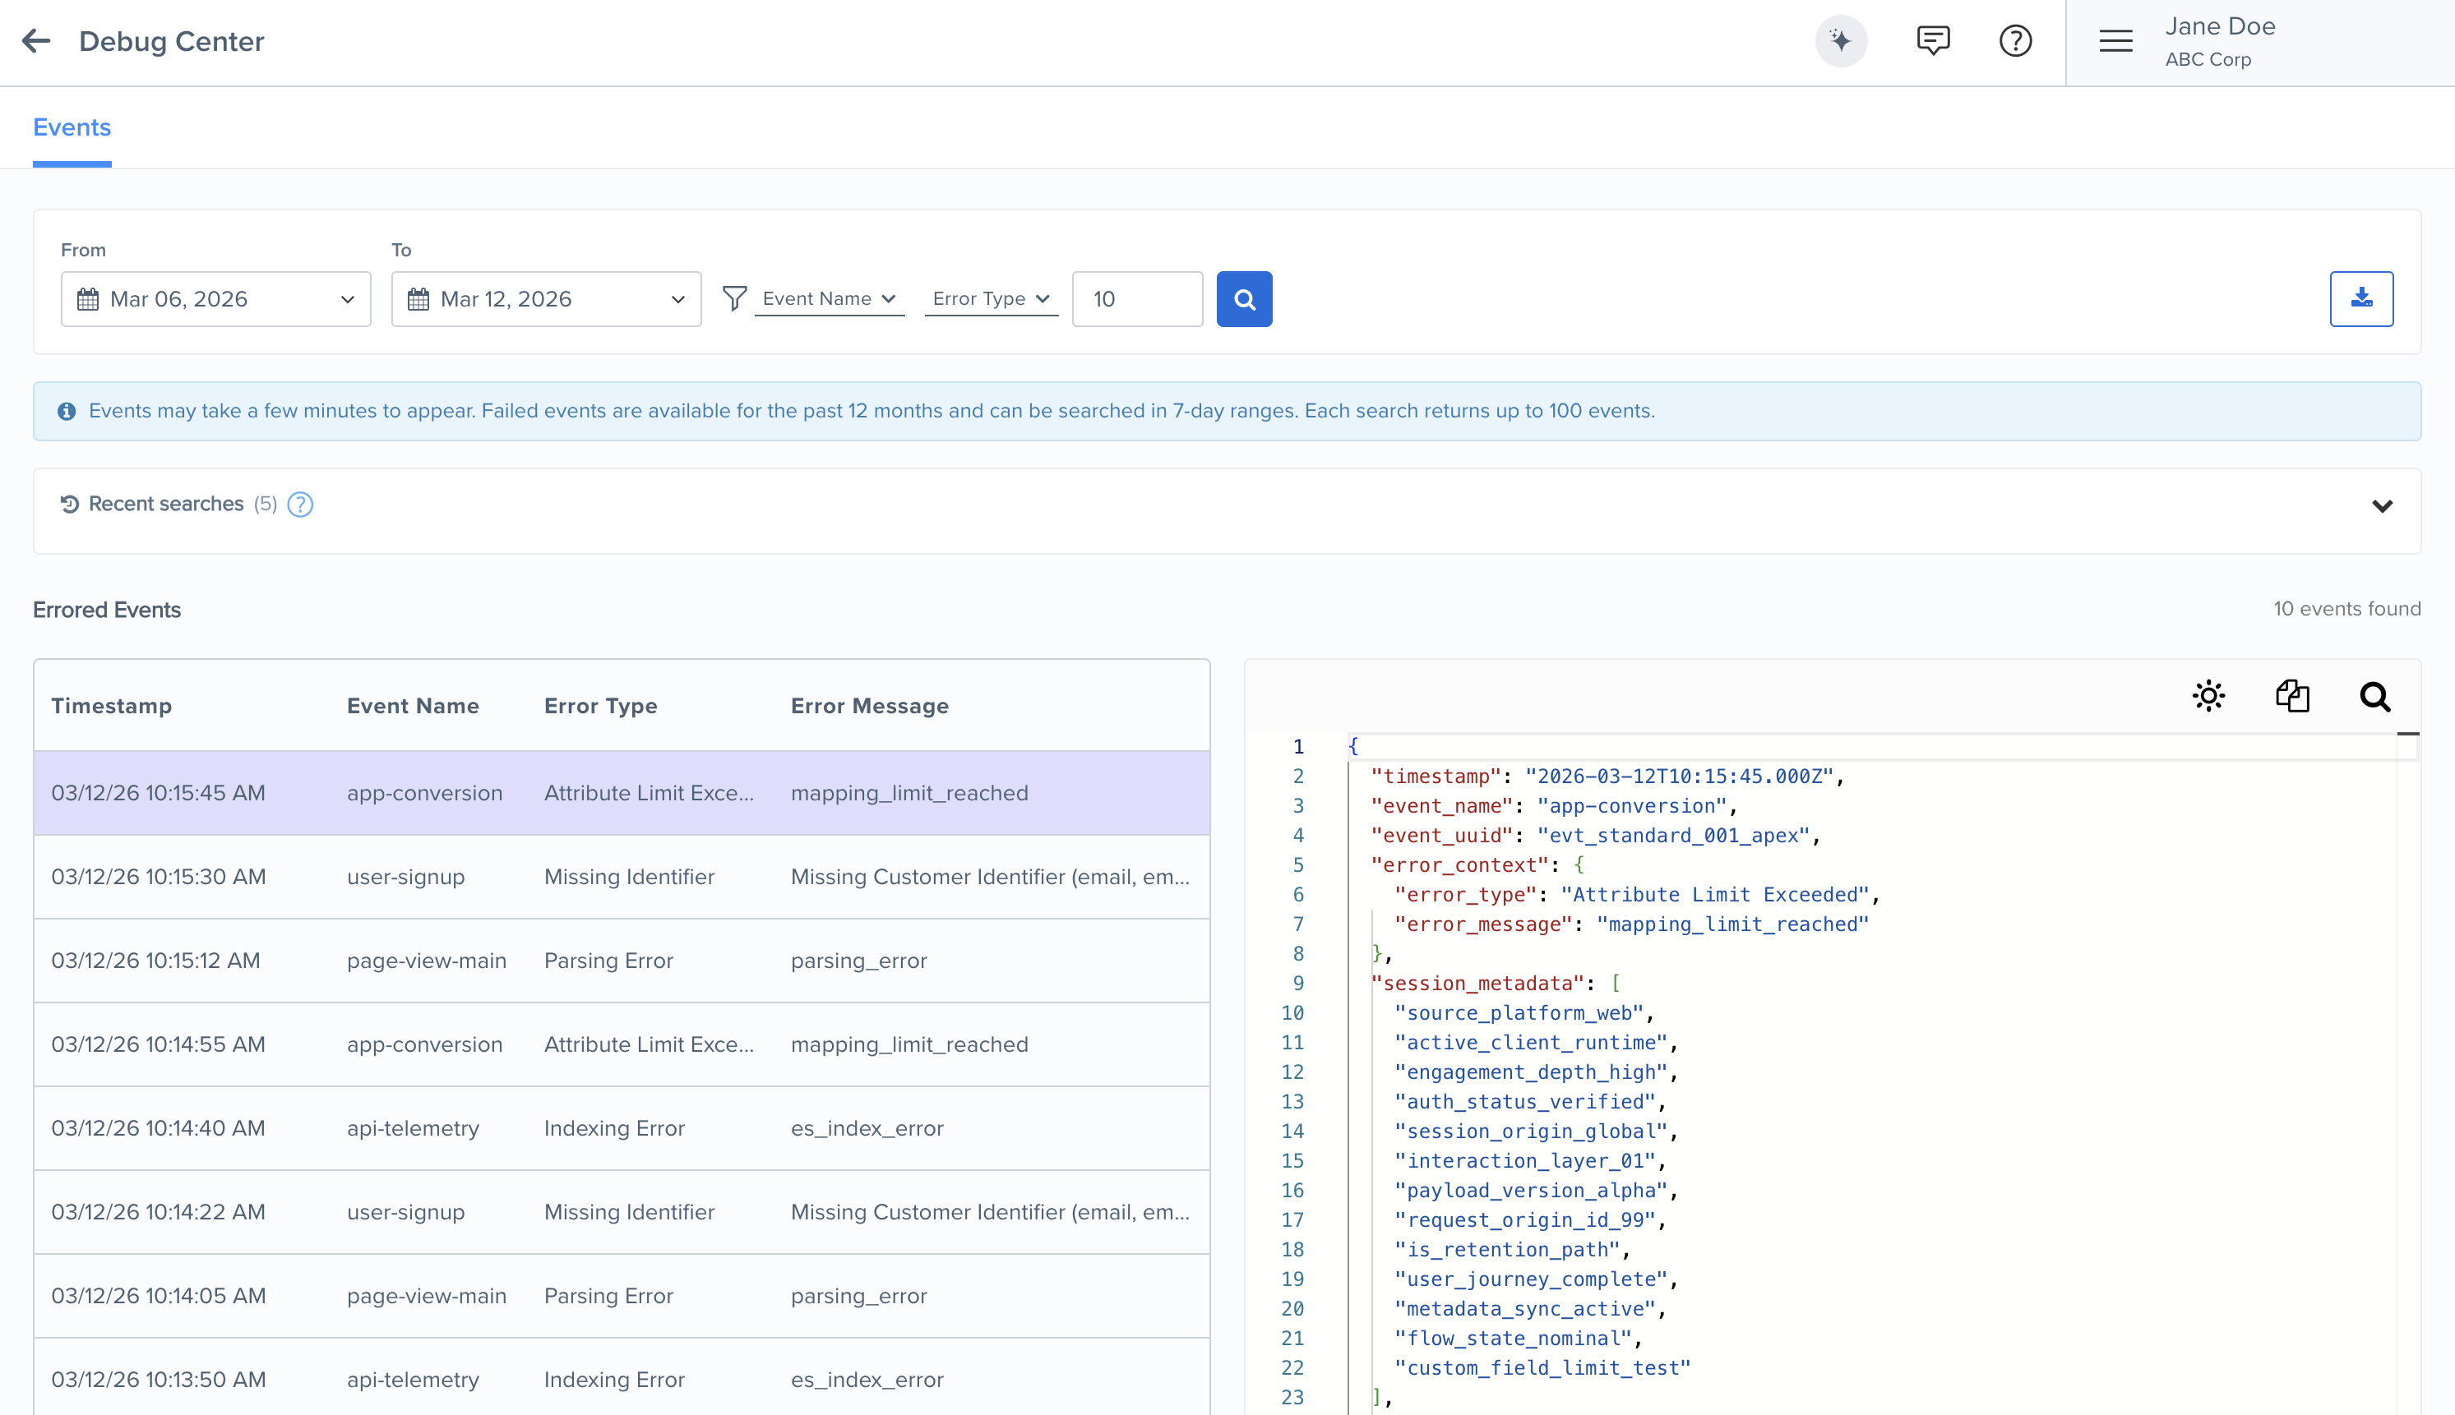Click the Recent searches help icon
2455x1415 pixels.
pyautogui.click(x=300, y=505)
